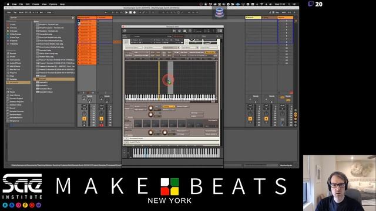This screenshot has height=211, width=376.
Task: Toggle track 2 activator button
Action: (x=102, y=118)
